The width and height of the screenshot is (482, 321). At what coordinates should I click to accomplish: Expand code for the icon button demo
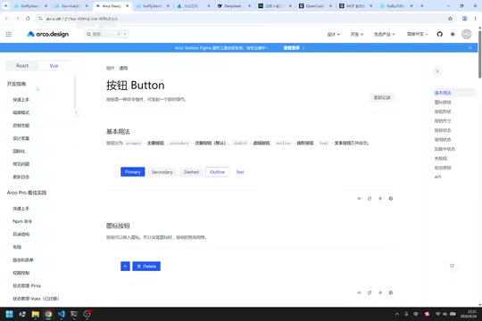(x=359, y=292)
